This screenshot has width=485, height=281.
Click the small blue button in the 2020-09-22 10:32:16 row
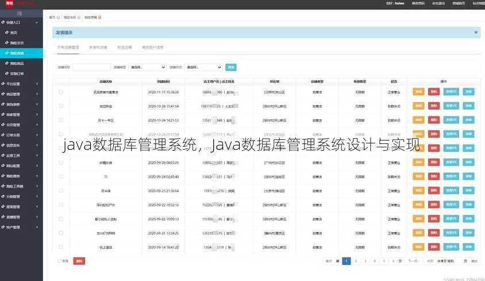tap(468, 204)
